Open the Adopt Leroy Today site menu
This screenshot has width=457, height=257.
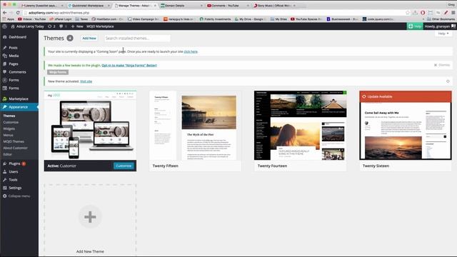point(27,26)
